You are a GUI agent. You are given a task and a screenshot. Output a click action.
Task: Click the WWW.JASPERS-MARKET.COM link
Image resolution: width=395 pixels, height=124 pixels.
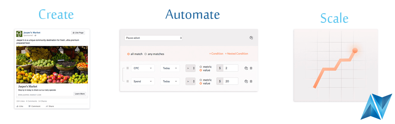click(x=29, y=95)
